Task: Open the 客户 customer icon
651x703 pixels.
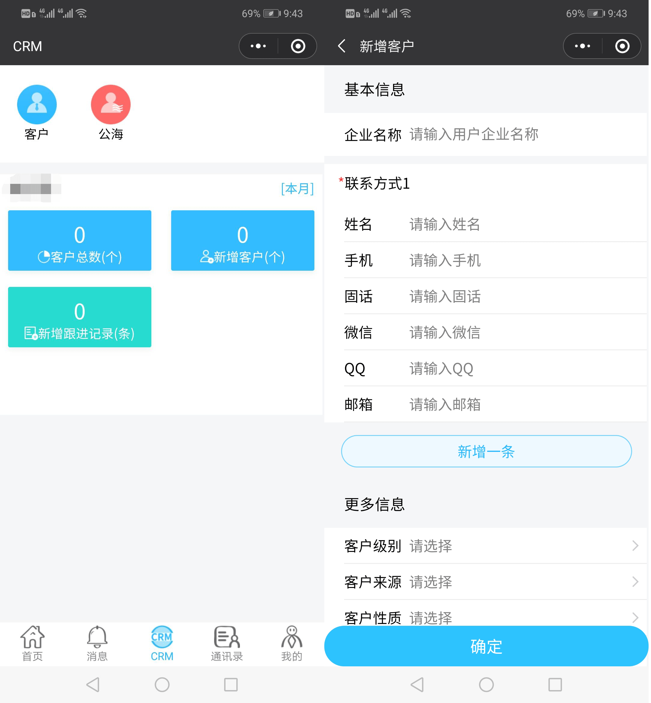Action: point(37,105)
